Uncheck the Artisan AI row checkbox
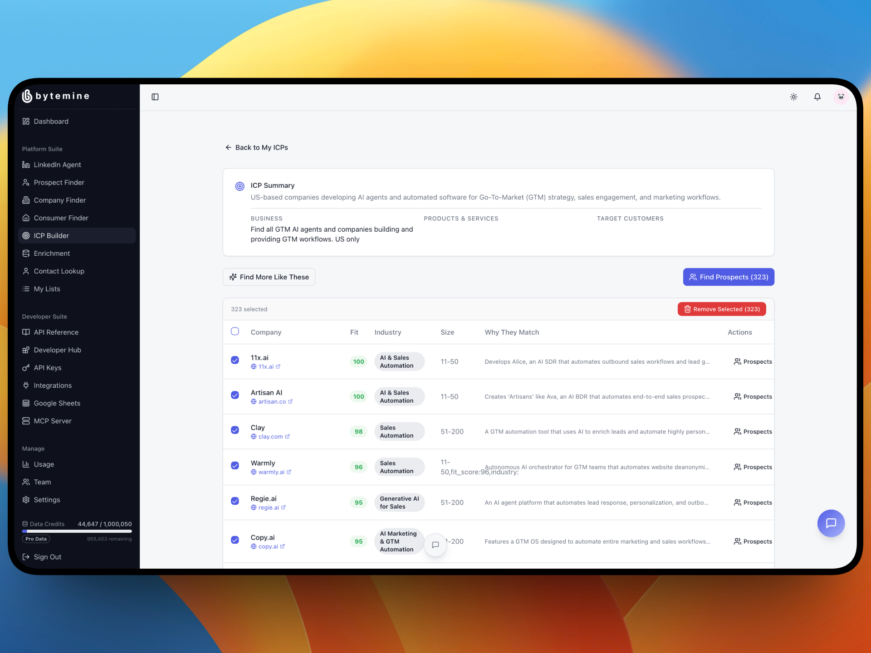 235,395
